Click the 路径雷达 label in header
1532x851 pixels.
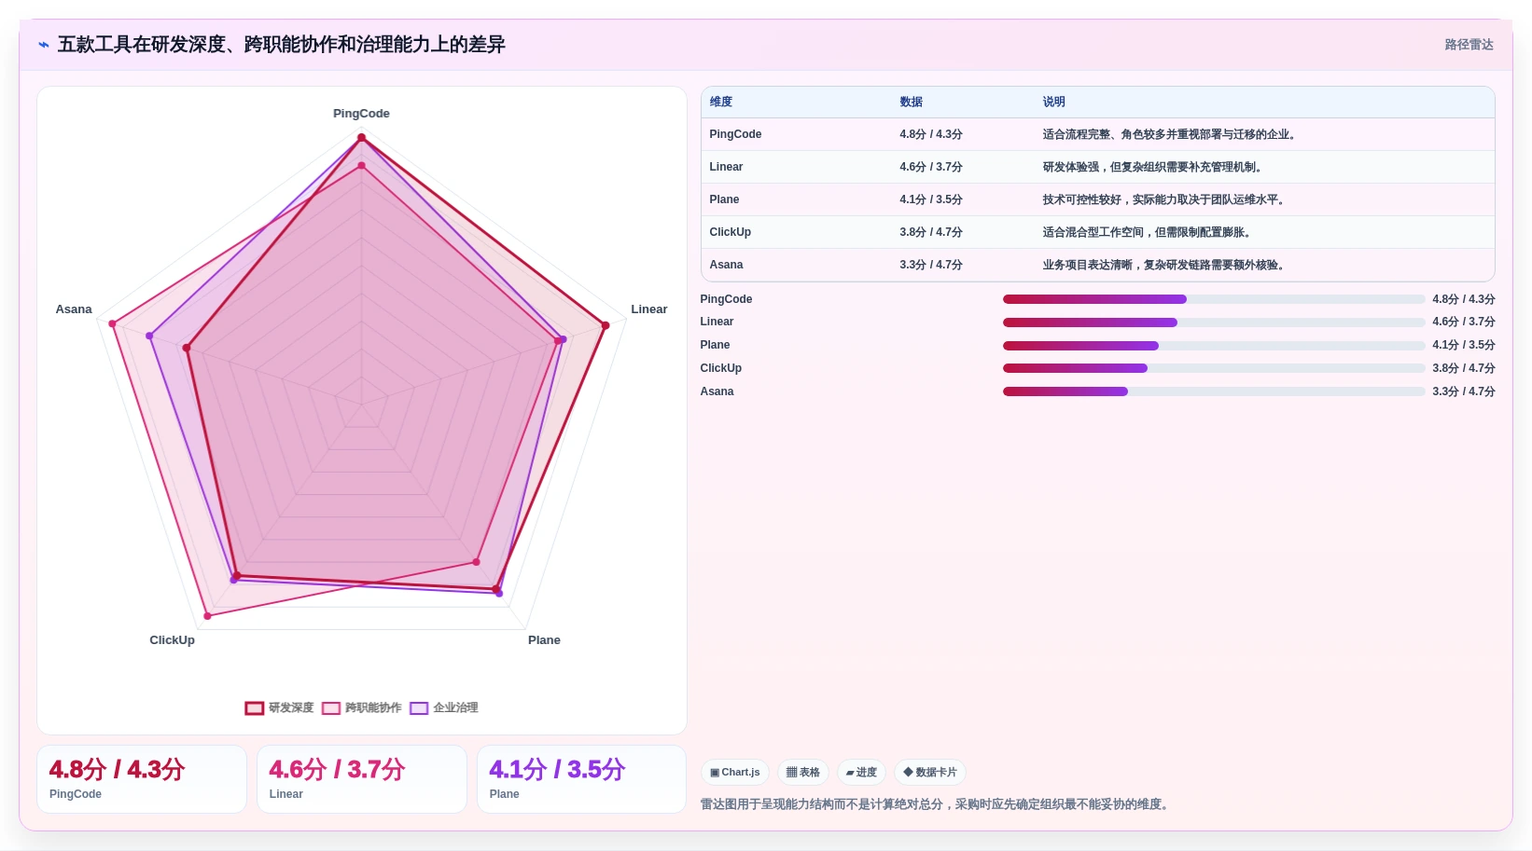coord(1469,45)
